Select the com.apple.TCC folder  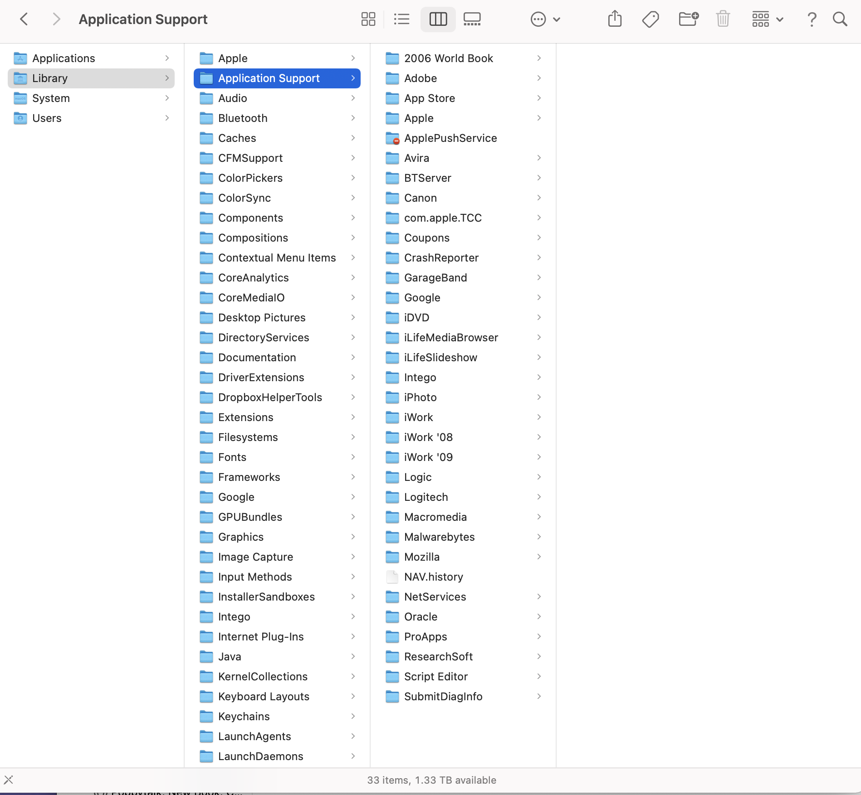point(463,218)
